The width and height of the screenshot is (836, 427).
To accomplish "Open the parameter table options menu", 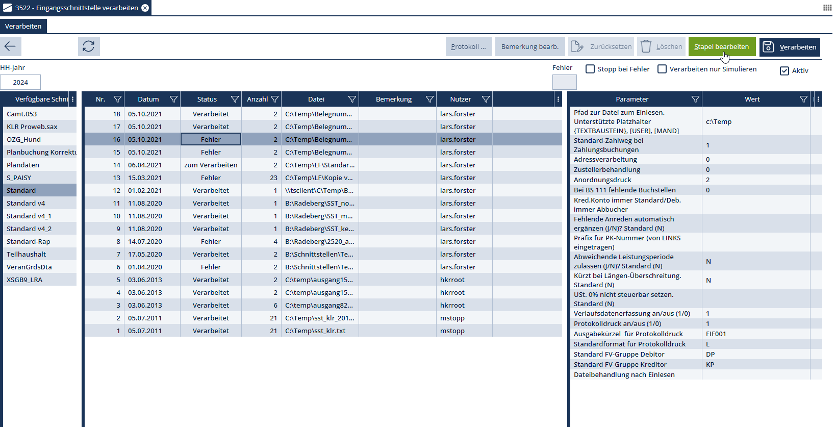I will (x=818, y=99).
